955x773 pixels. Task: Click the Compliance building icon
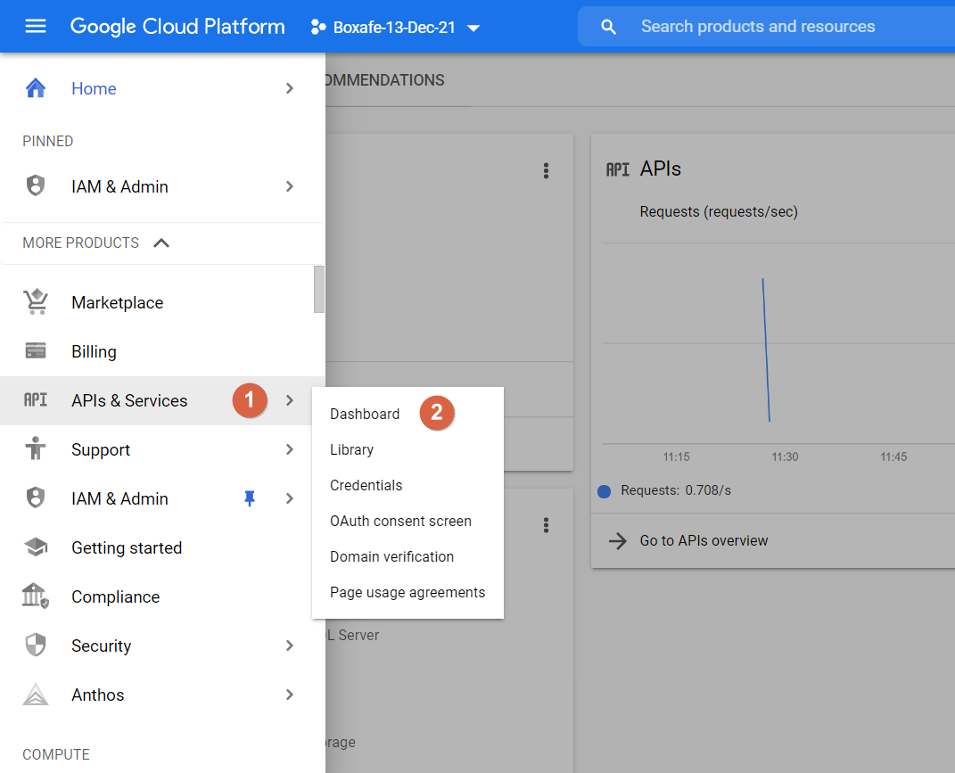(x=36, y=596)
